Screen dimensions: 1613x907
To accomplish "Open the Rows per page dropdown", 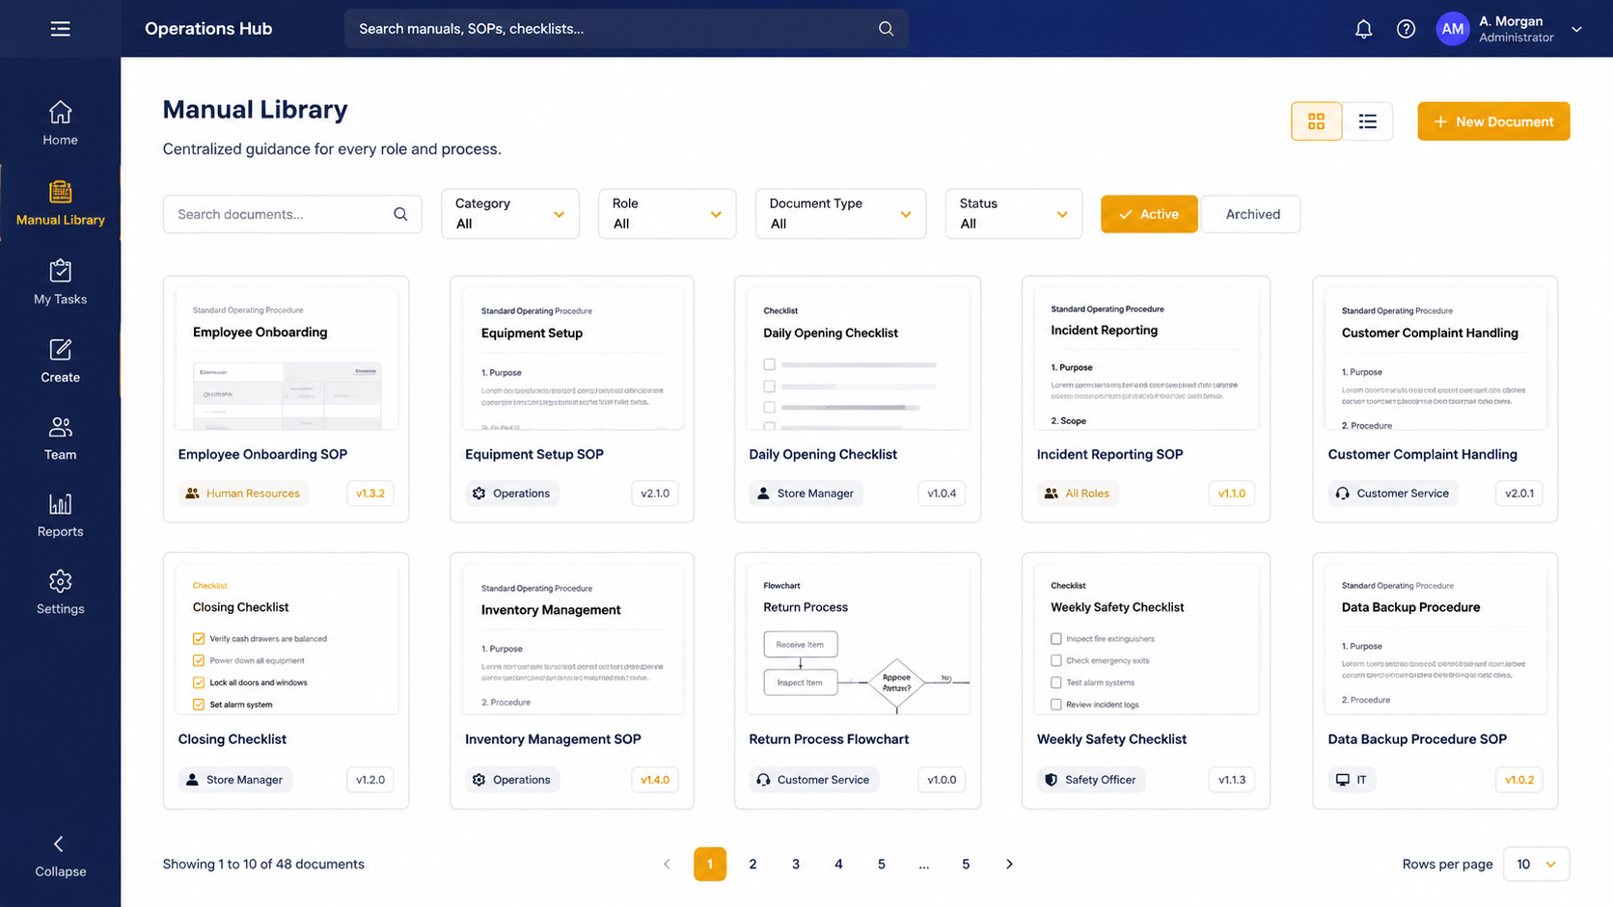I will tap(1536, 865).
